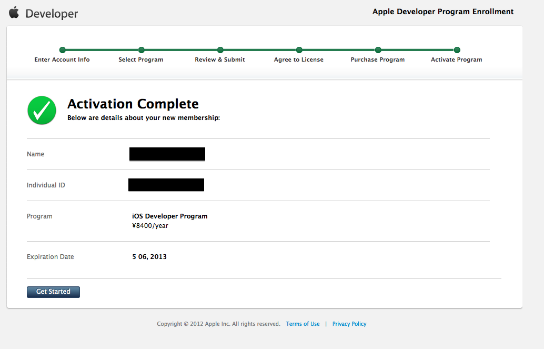The image size is (544, 349).
Task: Select the Purchase Program step dot
Action: pos(378,50)
